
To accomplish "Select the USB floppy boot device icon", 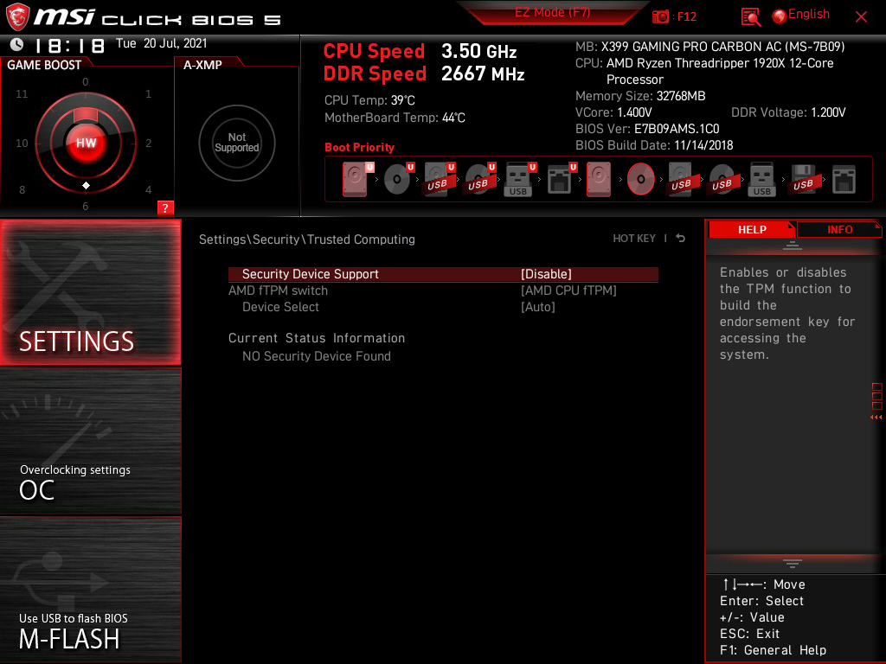I will coord(803,179).
